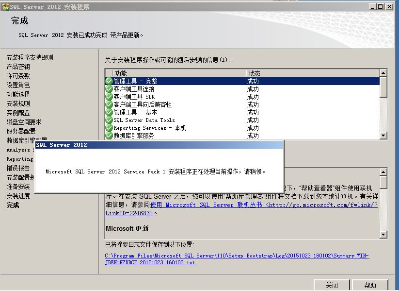Click details pane scrollbar up arrow
The height and width of the screenshot is (291, 399).
tap(383, 172)
